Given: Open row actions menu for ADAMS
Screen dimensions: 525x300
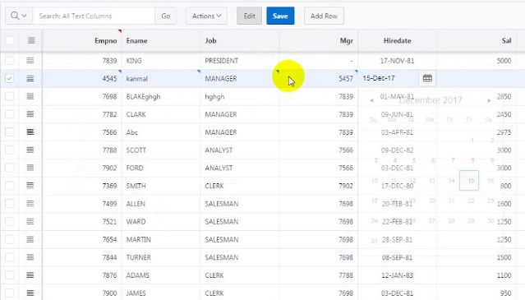Looking at the screenshot, I should 30,275.
